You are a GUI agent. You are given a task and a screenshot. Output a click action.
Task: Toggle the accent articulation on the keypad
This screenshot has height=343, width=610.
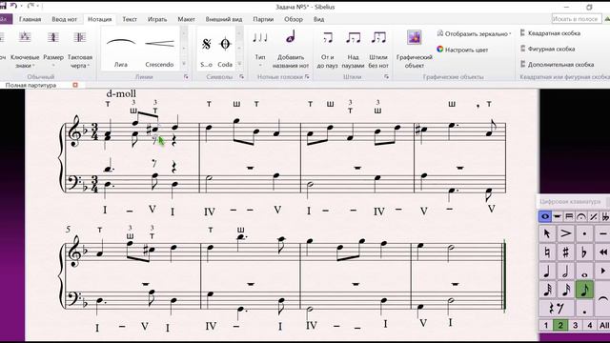point(565,233)
